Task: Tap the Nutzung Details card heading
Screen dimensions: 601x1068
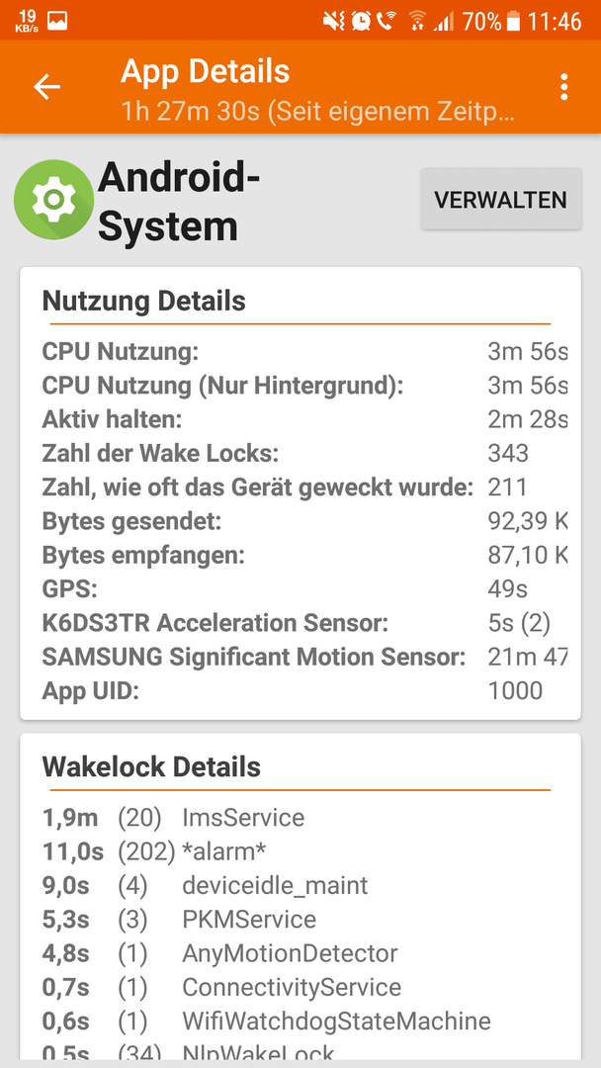Action: click(143, 301)
